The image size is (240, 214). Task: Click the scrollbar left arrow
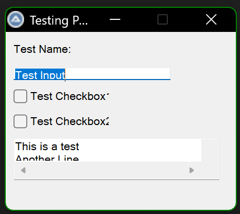(23, 171)
